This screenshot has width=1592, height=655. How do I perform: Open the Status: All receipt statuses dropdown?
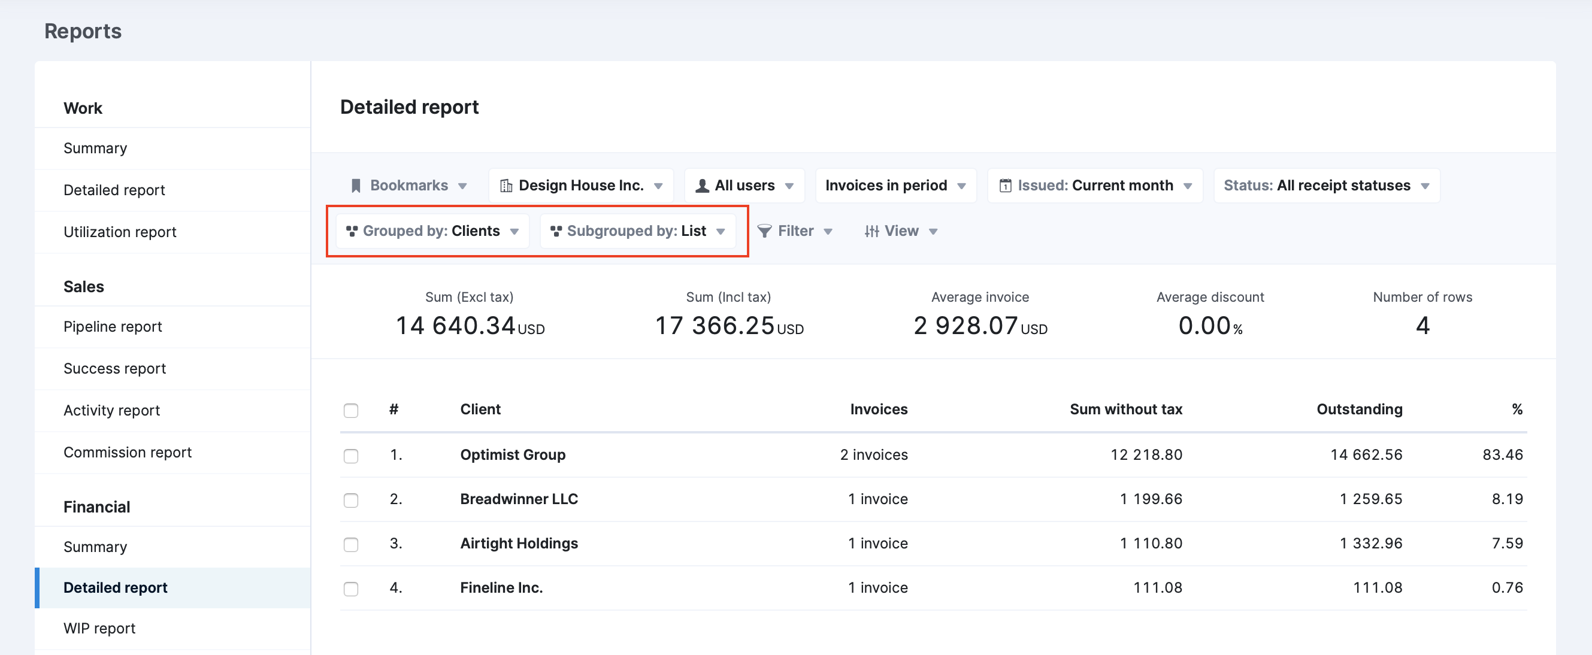coord(1327,186)
